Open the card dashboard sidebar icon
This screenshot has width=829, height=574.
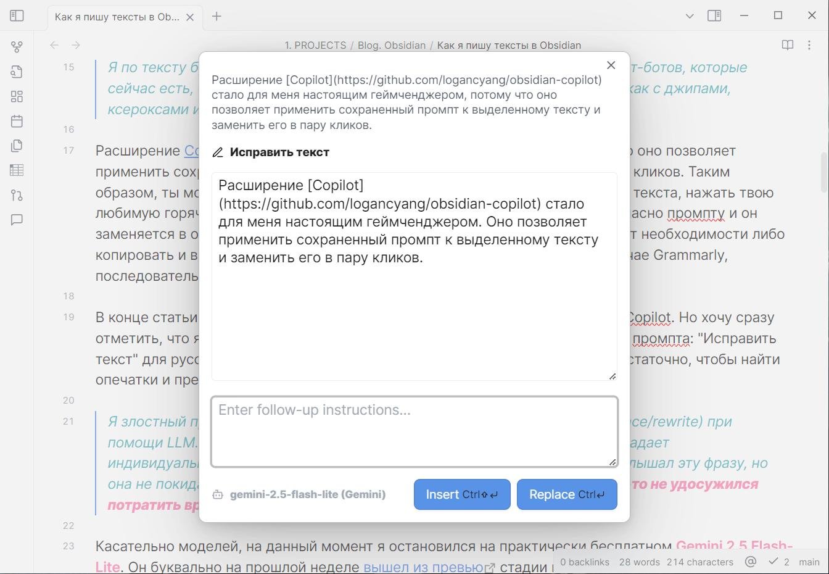point(17,96)
